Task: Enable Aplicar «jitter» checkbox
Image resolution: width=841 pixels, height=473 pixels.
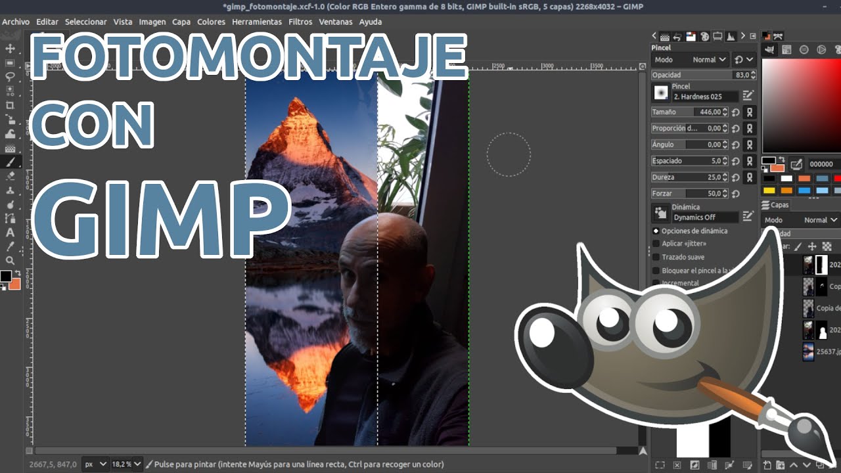Action: click(656, 244)
